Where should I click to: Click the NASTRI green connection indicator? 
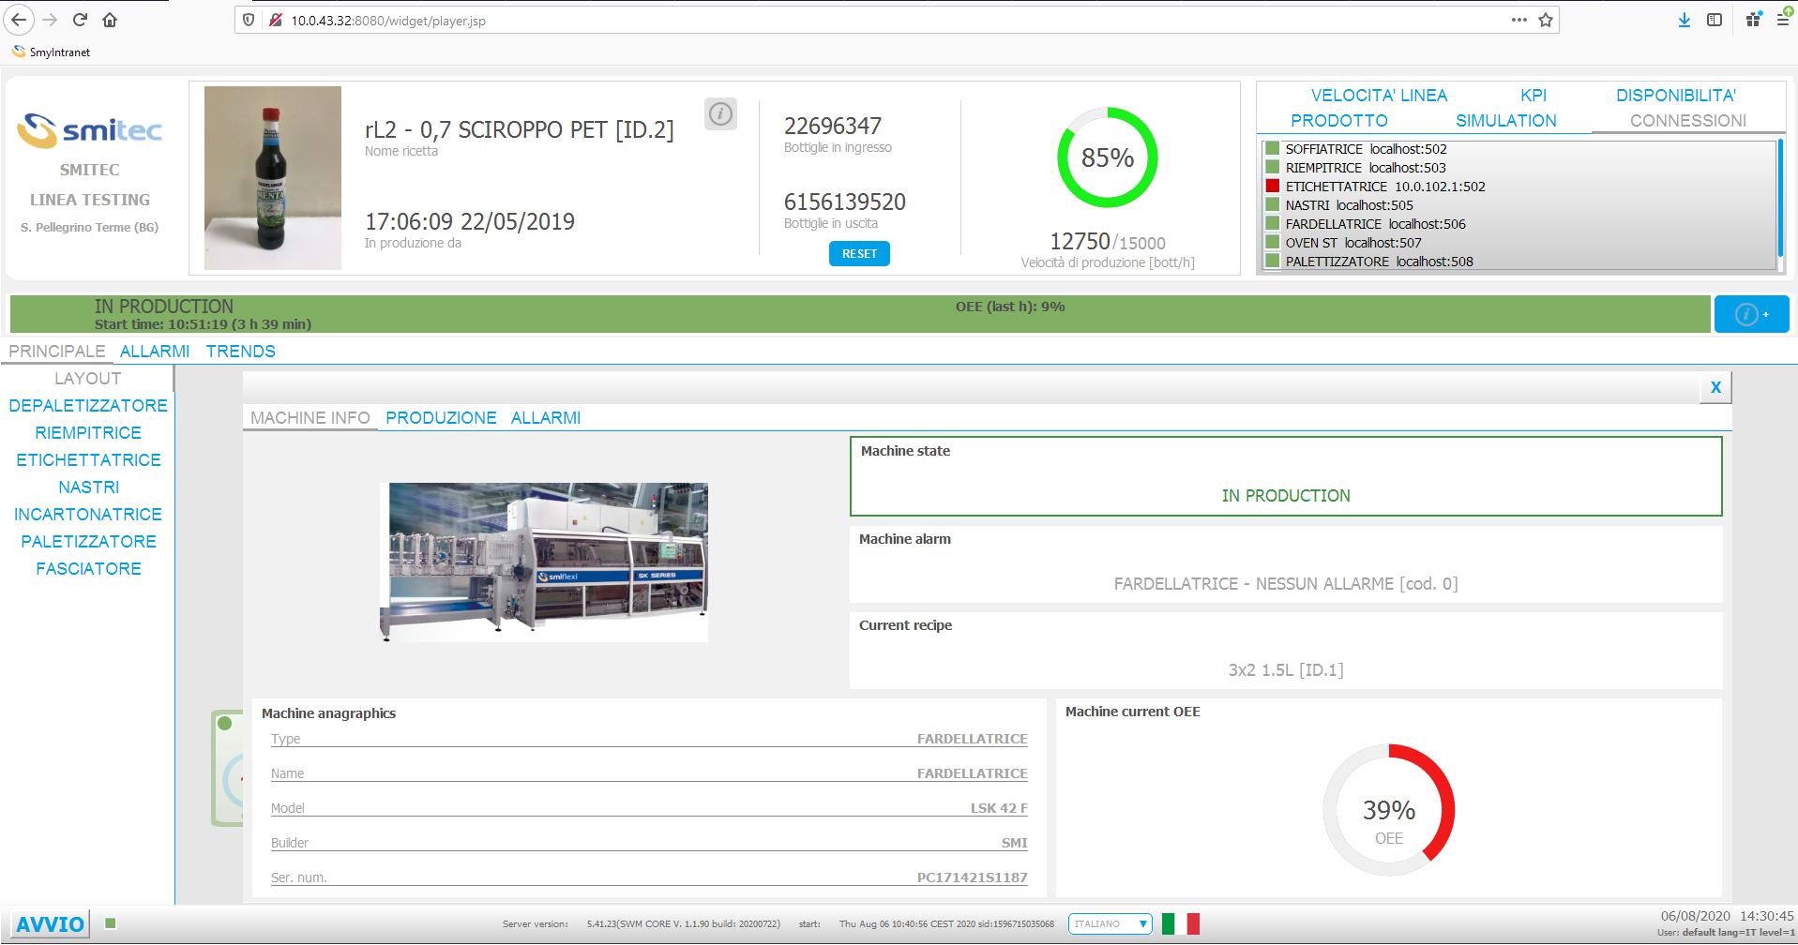[x=1273, y=204]
